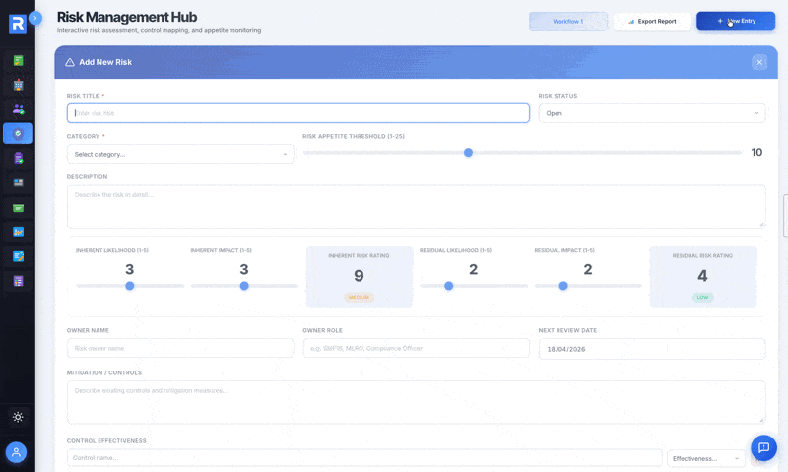Click the Mitigation / Controls text area
Image resolution: width=788 pixels, height=472 pixels.
(416, 402)
